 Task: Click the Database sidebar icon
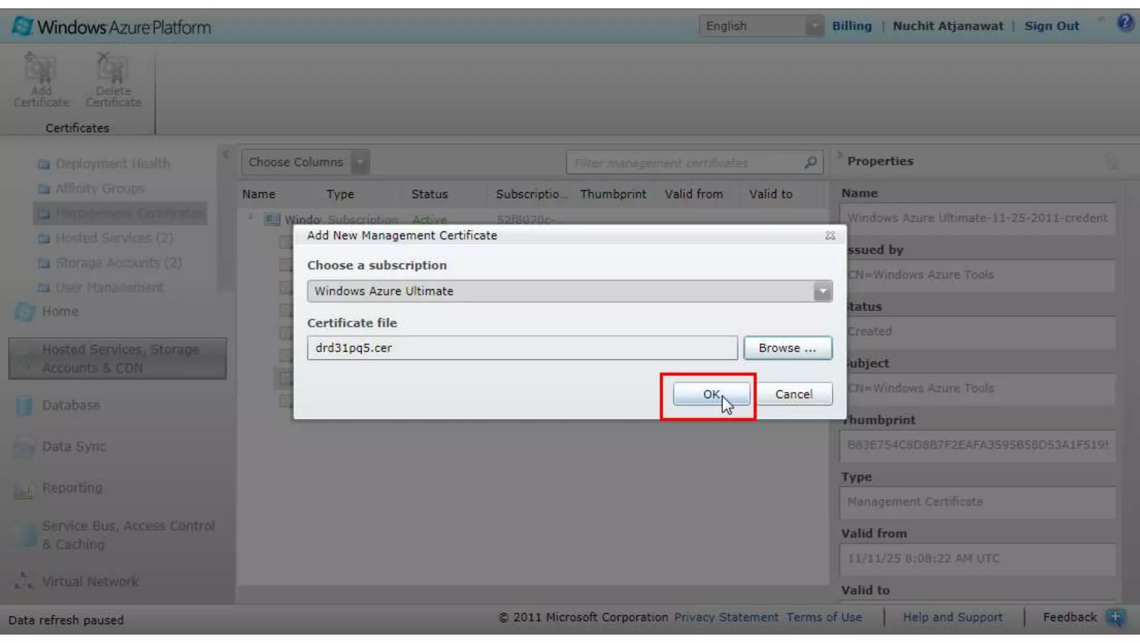click(x=24, y=405)
